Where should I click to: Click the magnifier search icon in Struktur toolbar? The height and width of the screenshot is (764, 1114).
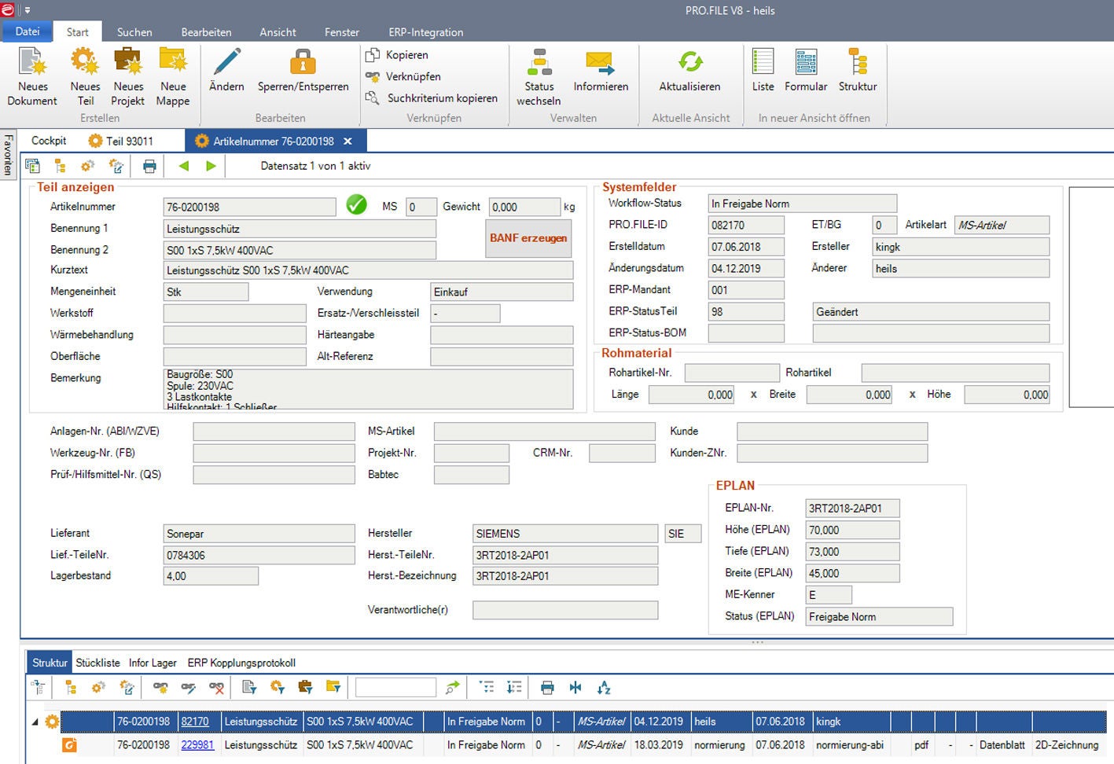pos(450,686)
